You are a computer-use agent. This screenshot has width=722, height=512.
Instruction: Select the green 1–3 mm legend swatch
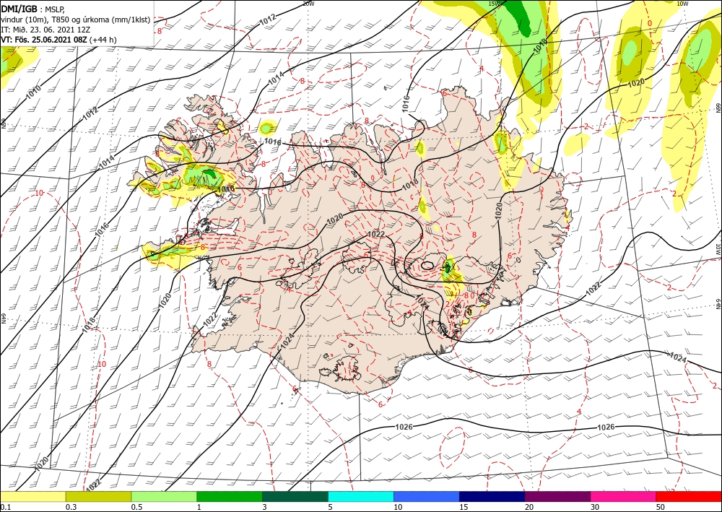coord(230,496)
